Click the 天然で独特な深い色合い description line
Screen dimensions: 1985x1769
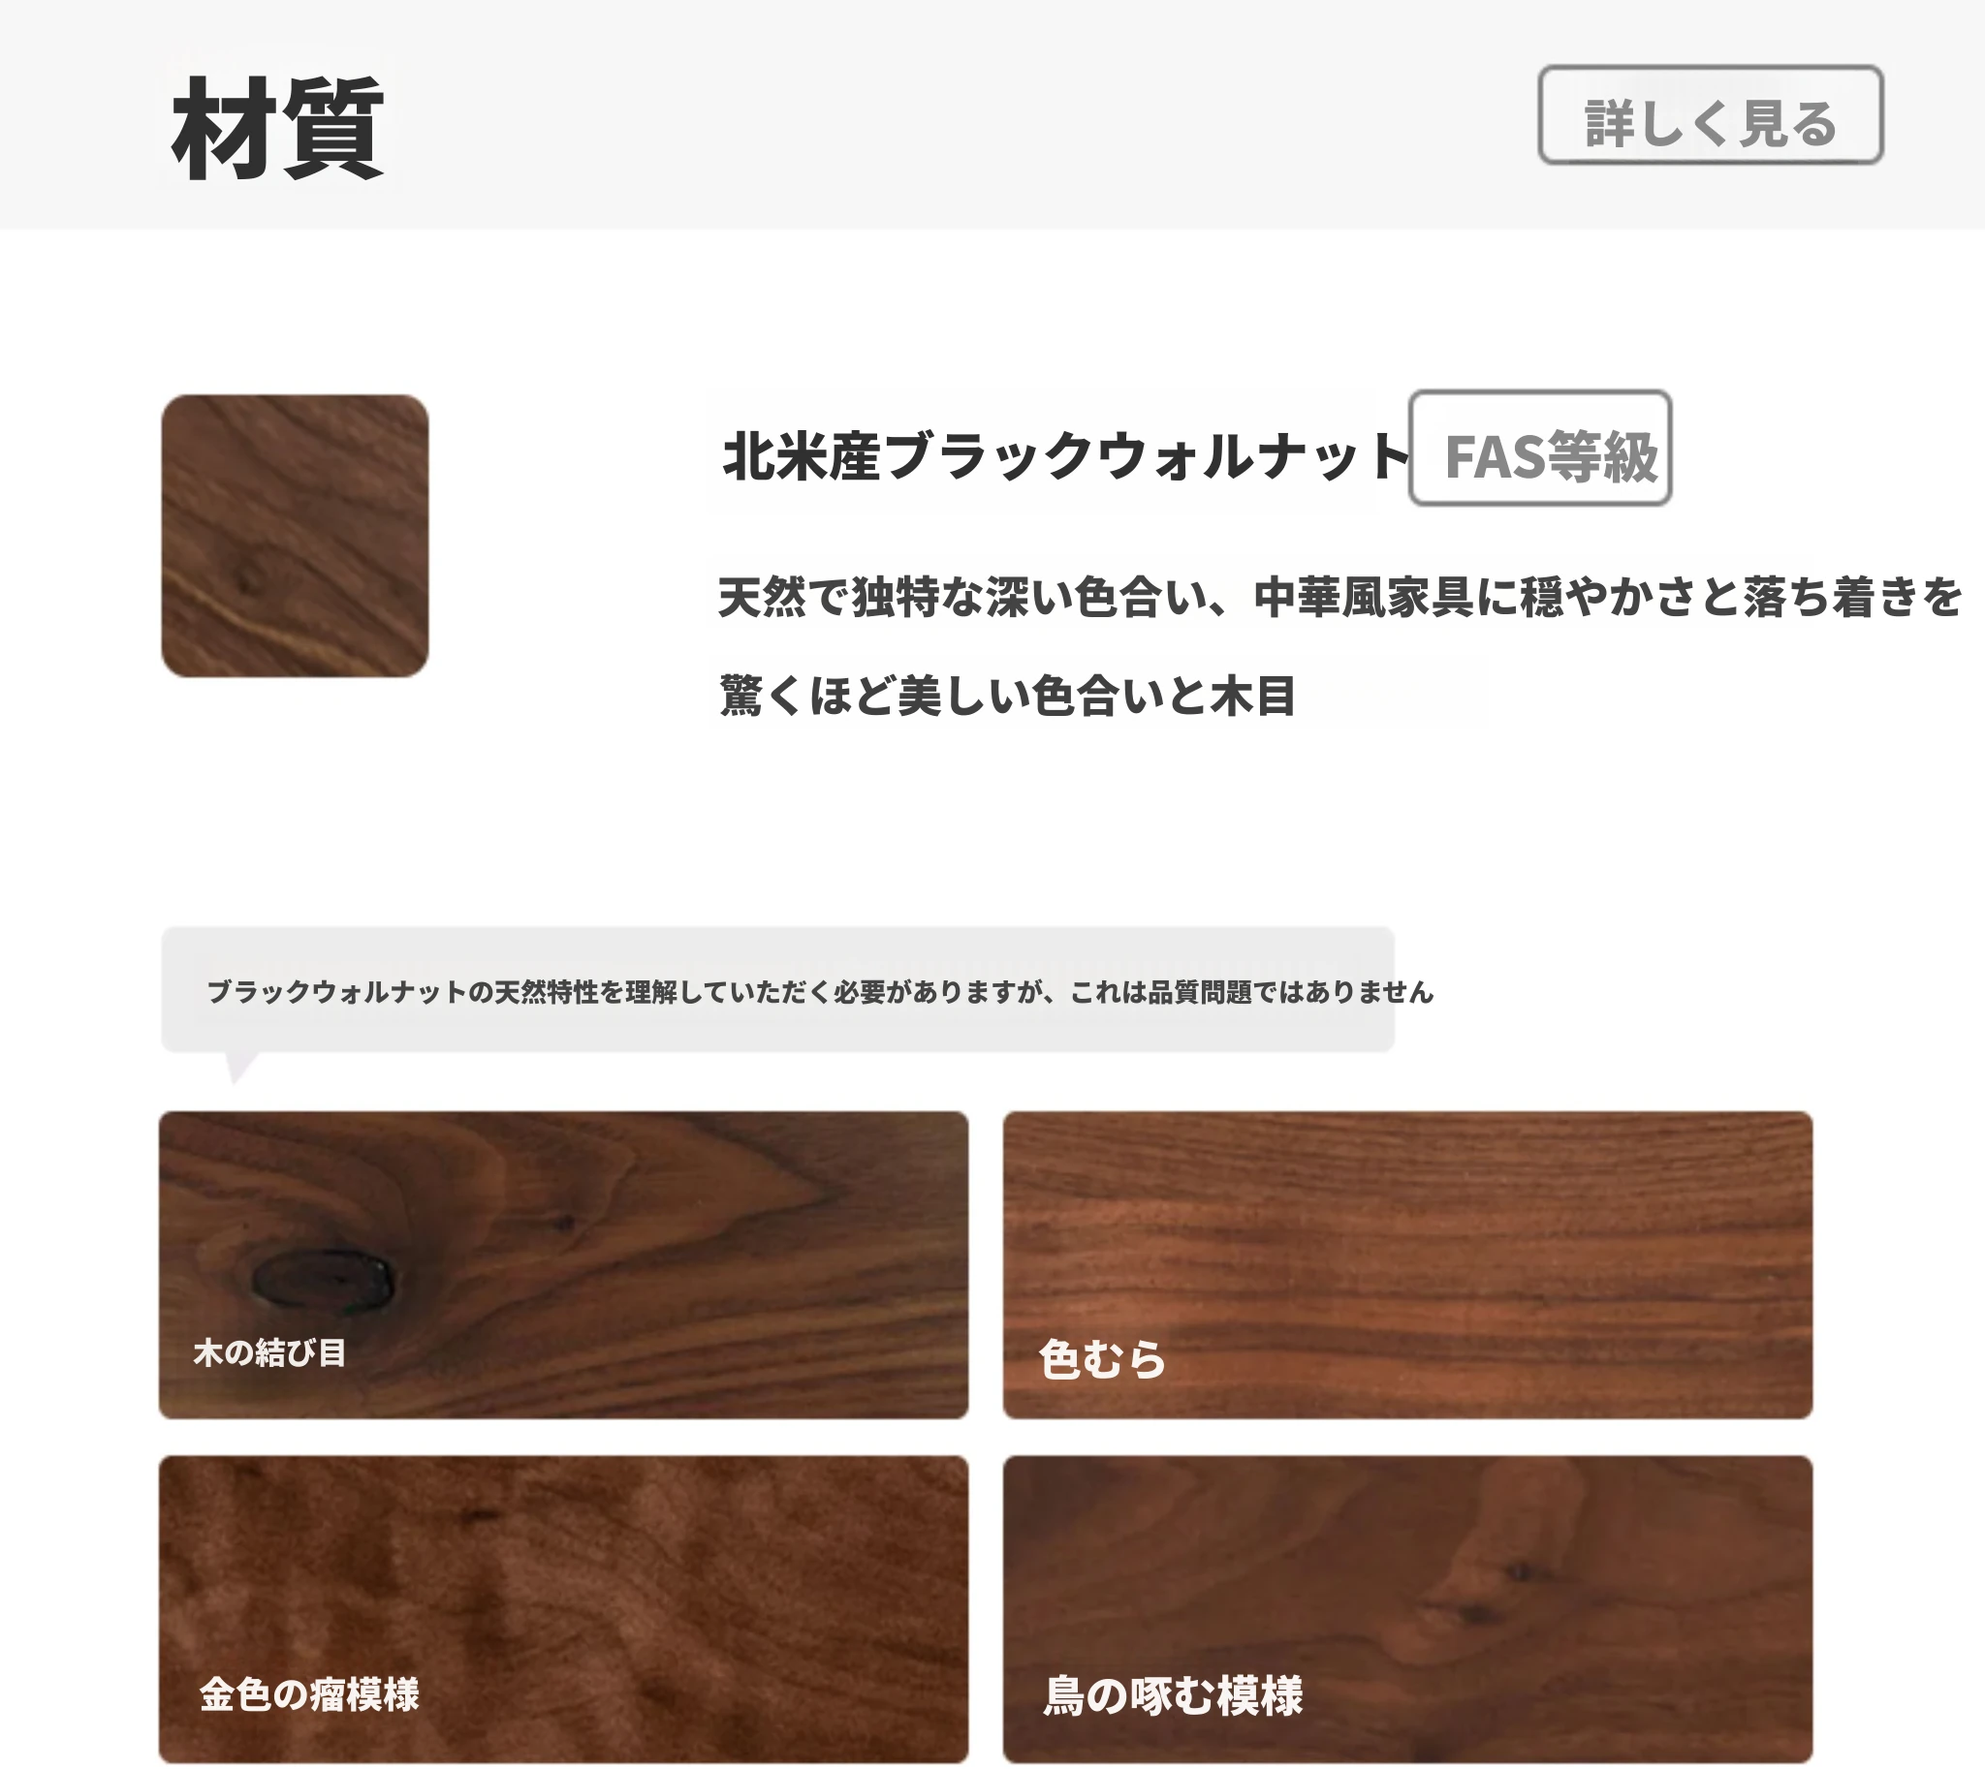tap(1339, 597)
